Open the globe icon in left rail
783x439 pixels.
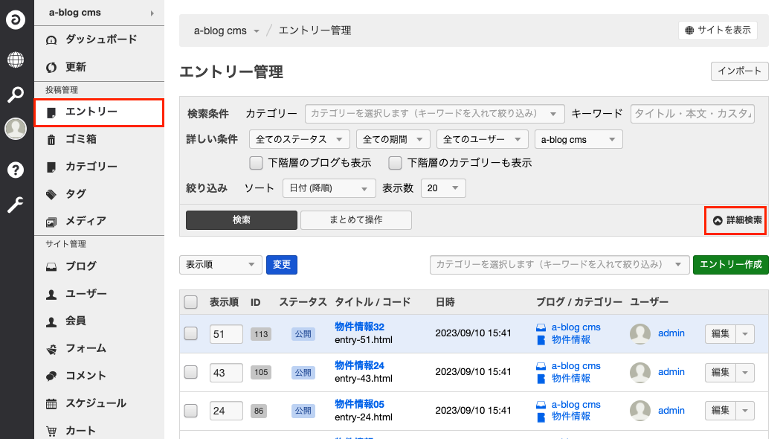tap(16, 60)
